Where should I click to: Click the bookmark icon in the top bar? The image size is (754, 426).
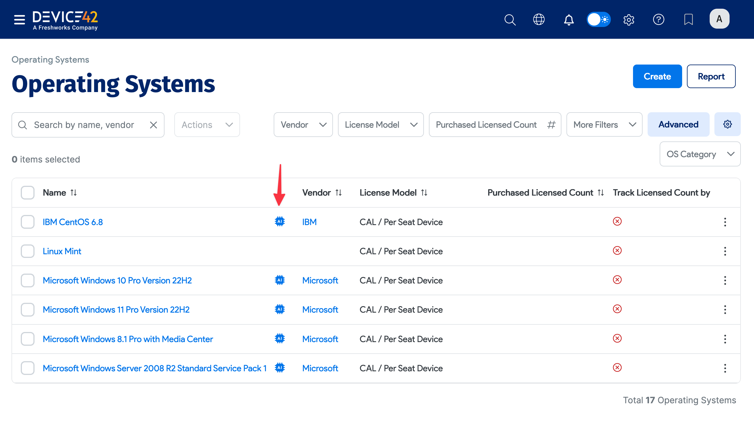(688, 20)
